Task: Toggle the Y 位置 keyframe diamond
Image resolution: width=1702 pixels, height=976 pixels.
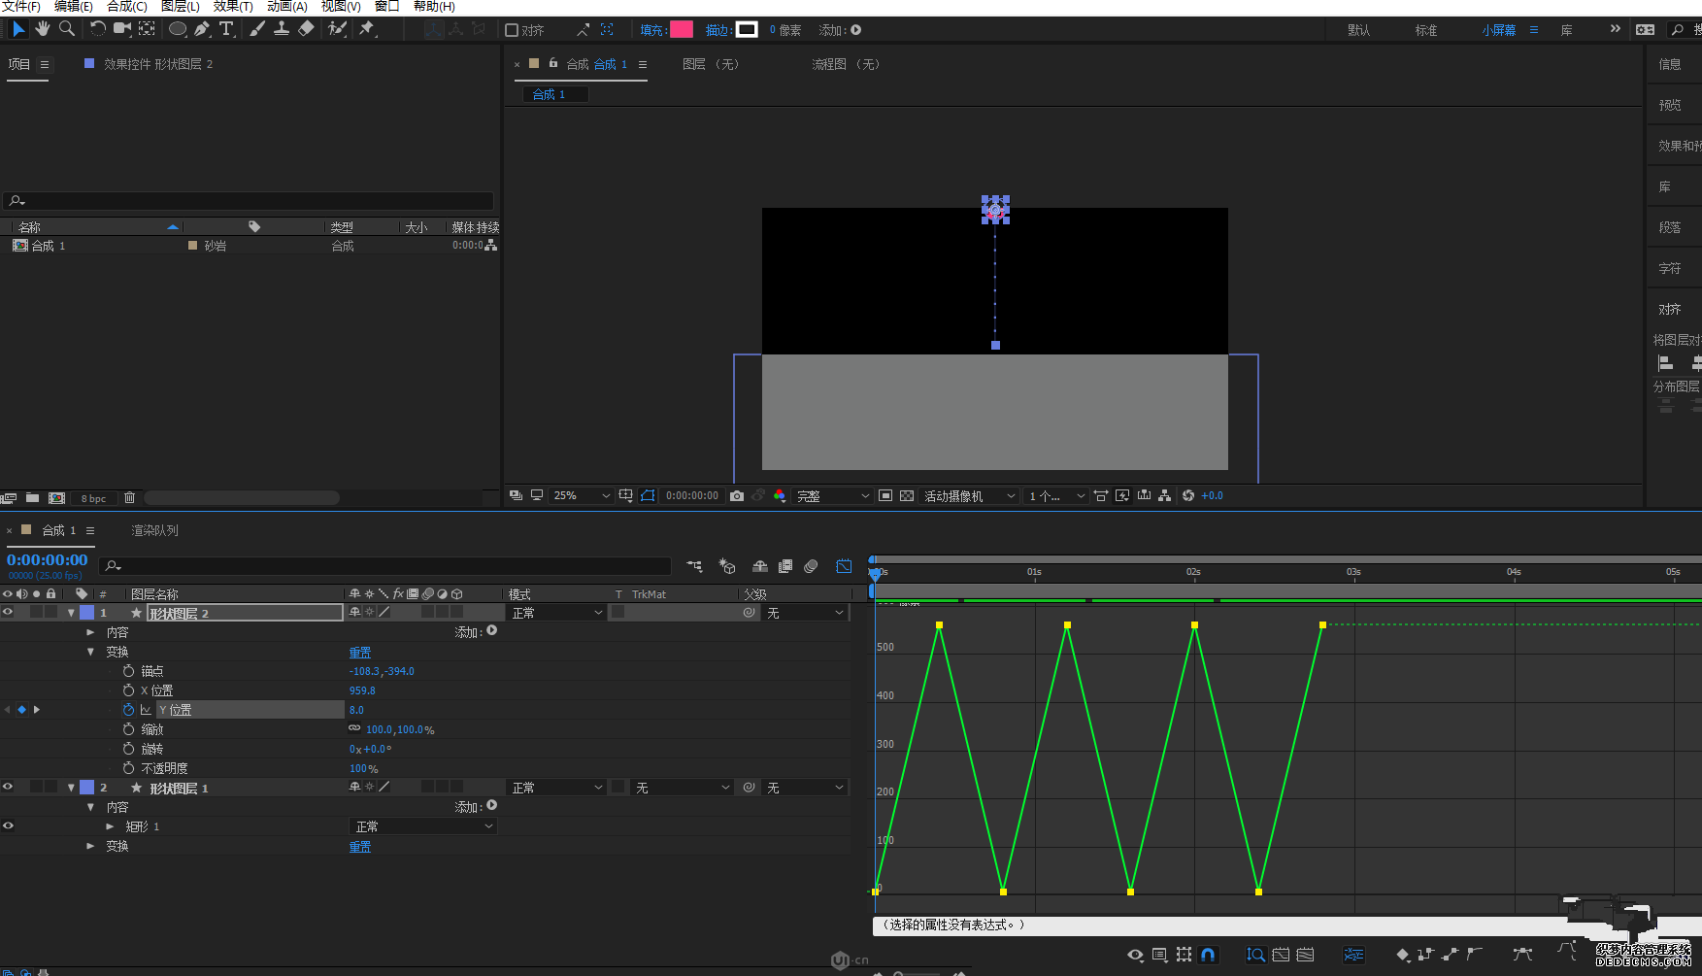Action: [x=21, y=710]
